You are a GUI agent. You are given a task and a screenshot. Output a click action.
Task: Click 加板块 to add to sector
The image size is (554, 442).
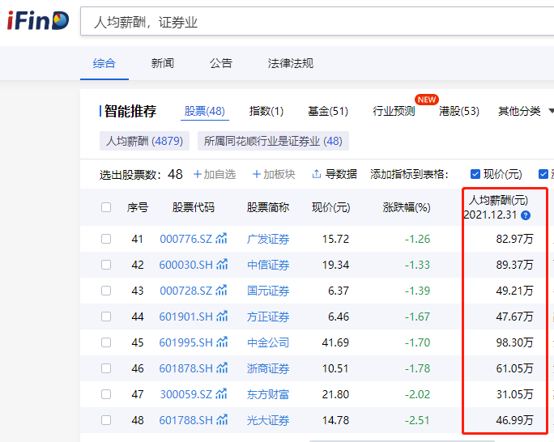tap(274, 174)
